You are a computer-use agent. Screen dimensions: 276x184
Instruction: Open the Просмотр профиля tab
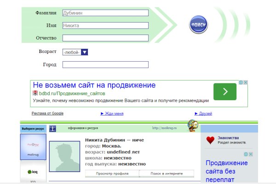tap(112, 173)
